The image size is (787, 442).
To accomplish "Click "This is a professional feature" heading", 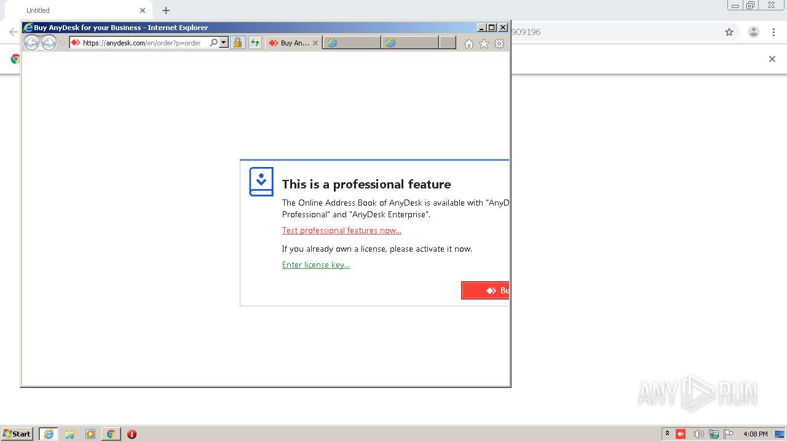I will 366,184.
